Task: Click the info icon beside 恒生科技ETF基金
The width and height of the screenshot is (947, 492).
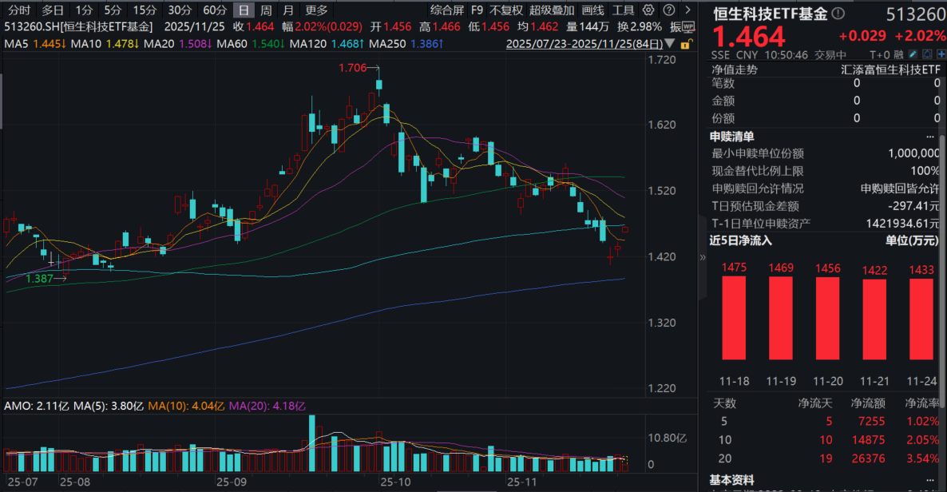Action: pos(838,14)
